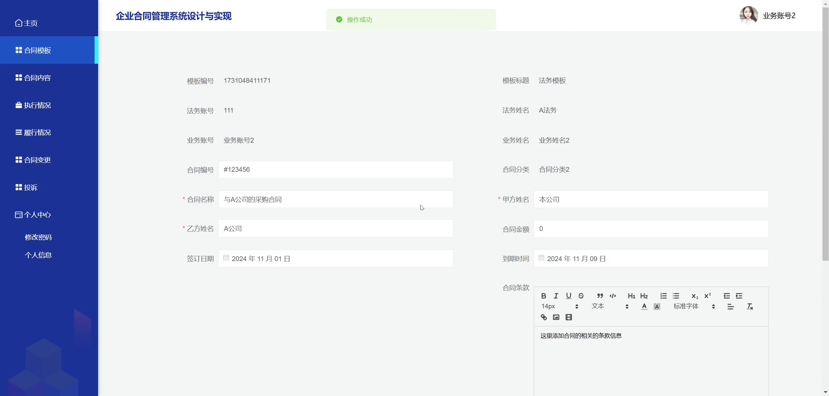Insert an ordered numbered list
829x396 pixels.
pyautogui.click(x=664, y=296)
